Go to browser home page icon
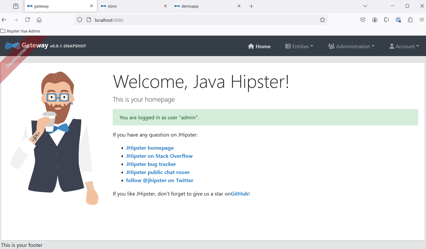 39,20
